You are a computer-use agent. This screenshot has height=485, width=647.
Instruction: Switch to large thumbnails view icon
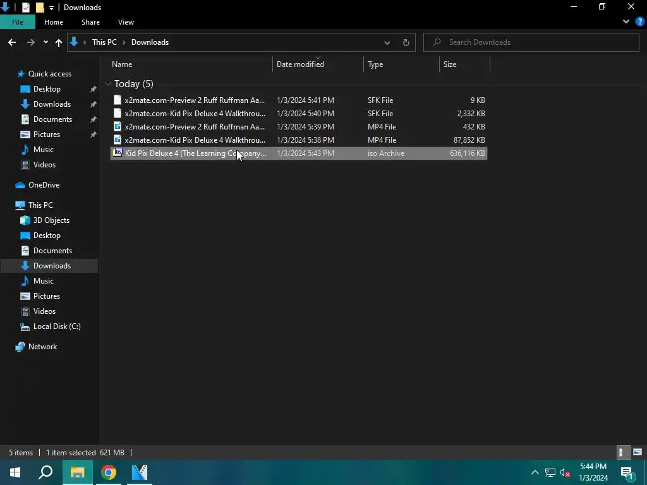click(x=638, y=452)
